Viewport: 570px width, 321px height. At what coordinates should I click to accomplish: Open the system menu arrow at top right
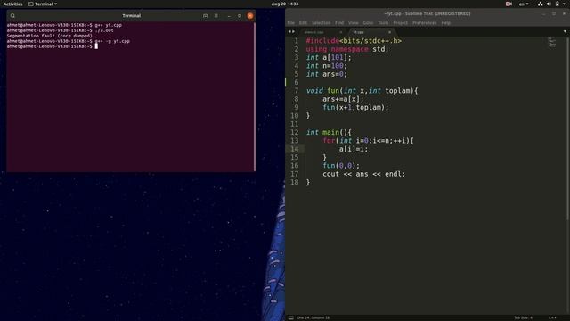565,4
